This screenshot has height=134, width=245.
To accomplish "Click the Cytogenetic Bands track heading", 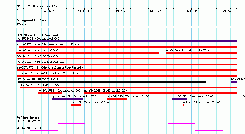I will [x=33, y=20].
